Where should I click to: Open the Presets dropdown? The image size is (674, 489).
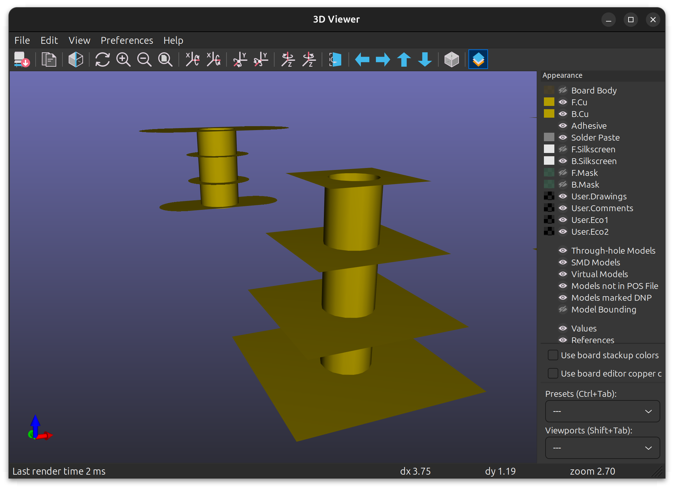click(x=602, y=411)
